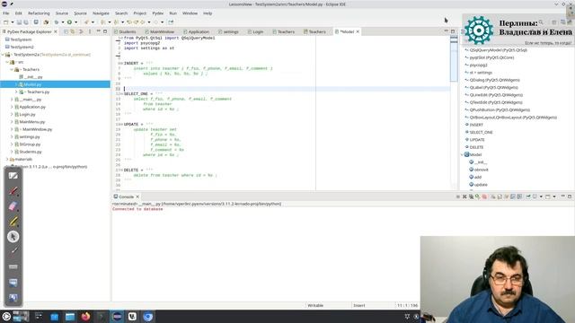
Task: Open the Pydev menu
Action: click(158, 13)
